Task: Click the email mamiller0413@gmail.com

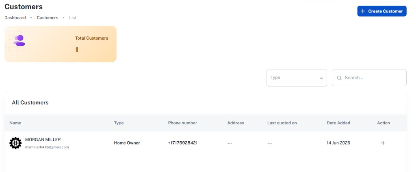Action: tap(47, 147)
